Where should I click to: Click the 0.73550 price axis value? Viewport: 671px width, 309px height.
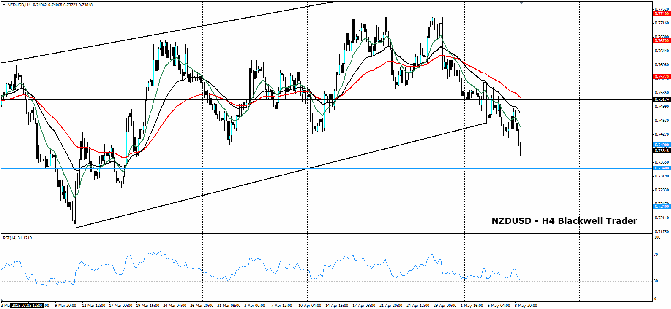tap(662, 162)
